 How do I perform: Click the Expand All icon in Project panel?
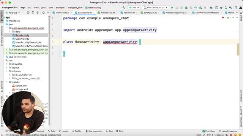(33, 12)
